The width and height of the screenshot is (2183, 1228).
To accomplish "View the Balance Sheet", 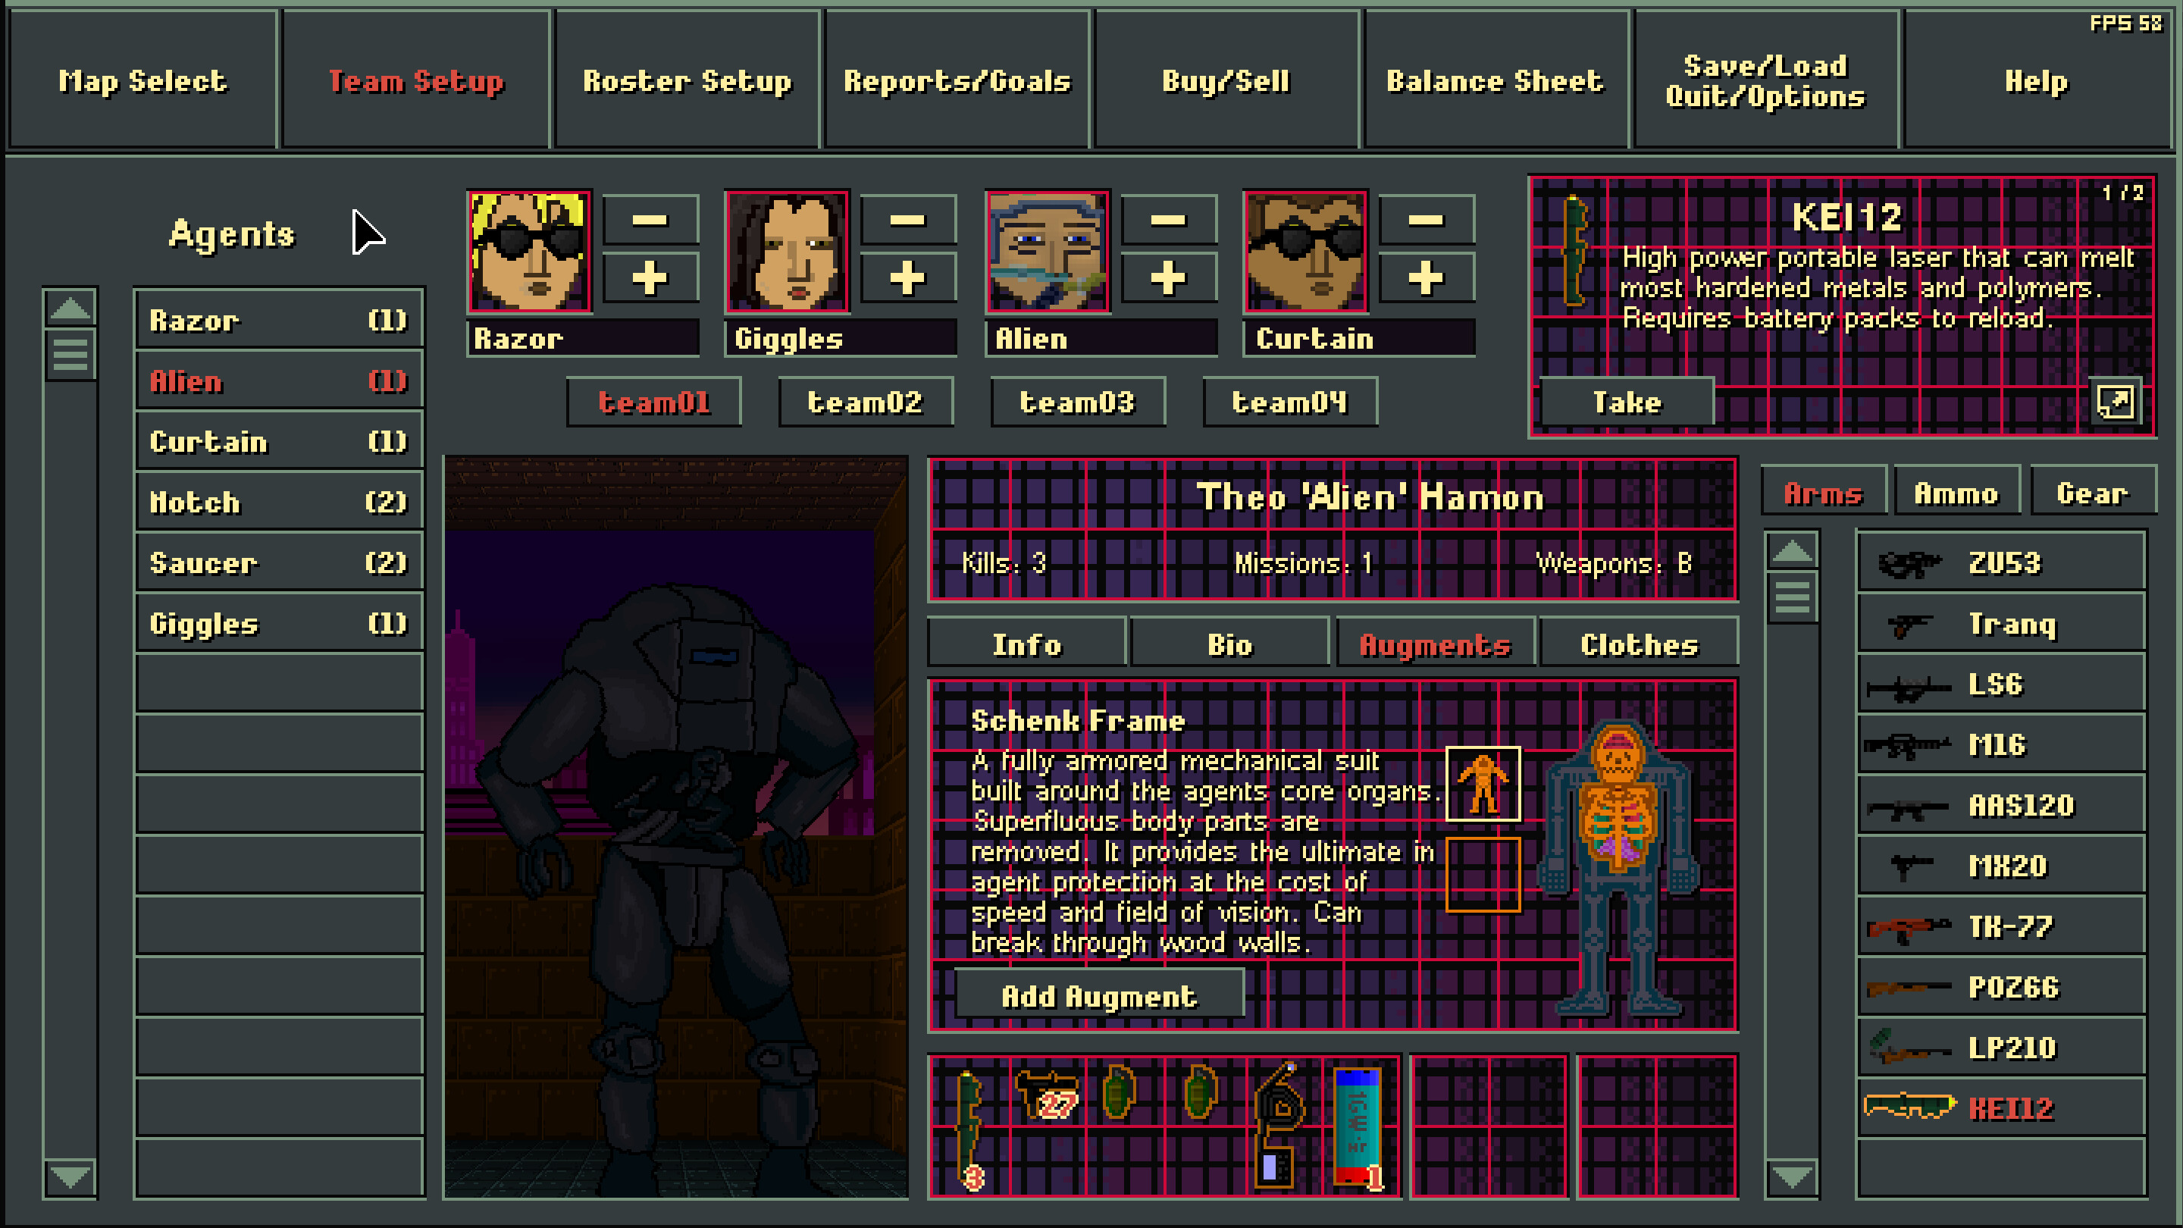I will tap(1496, 80).
